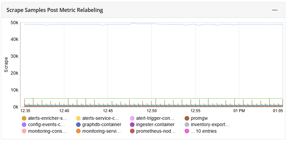Toggle graphdb-container blue legend dot

(x=78, y=125)
